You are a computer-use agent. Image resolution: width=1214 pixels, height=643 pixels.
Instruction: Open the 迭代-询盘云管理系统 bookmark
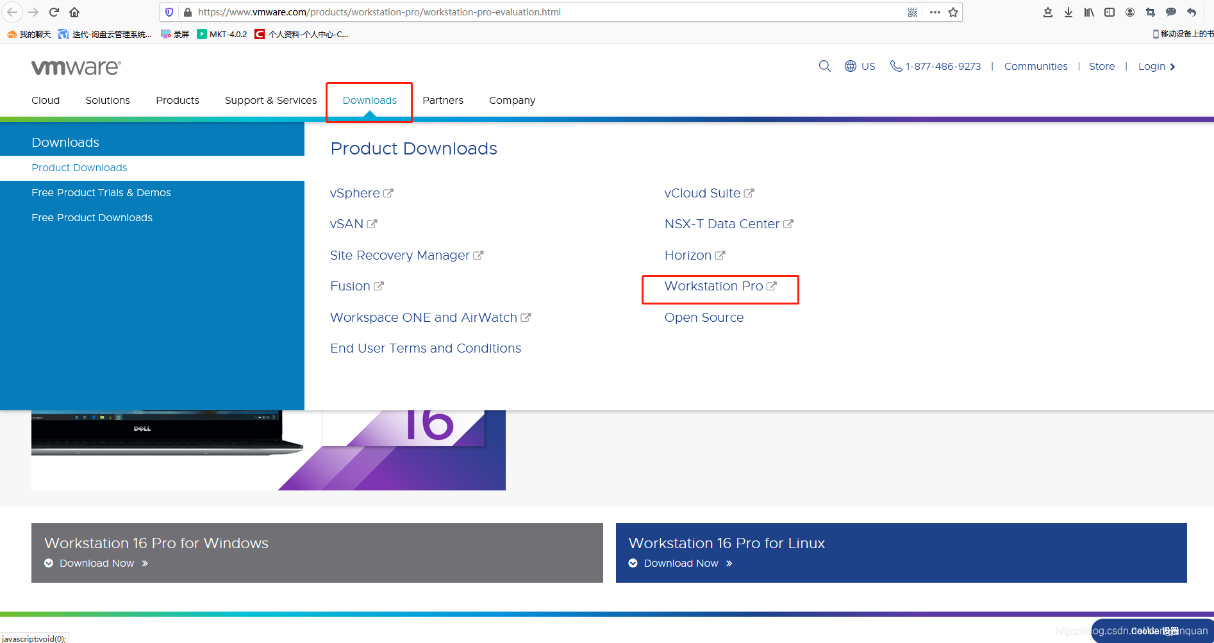click(105, 34)
